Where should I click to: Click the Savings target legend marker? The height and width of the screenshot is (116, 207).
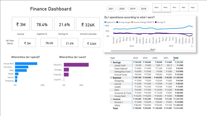pyautogui.click(x=117, y=22)
